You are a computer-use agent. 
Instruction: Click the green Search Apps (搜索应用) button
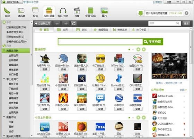(x=153, y=42)
